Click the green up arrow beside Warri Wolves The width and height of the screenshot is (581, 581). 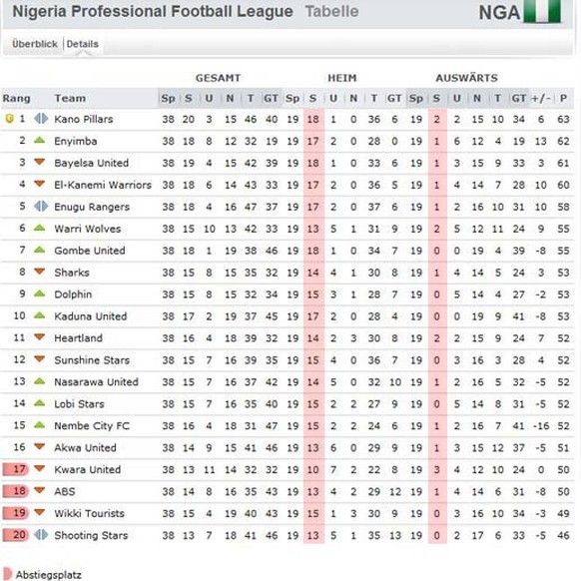39,228
